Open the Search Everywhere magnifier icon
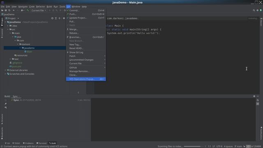 (254, 10)
